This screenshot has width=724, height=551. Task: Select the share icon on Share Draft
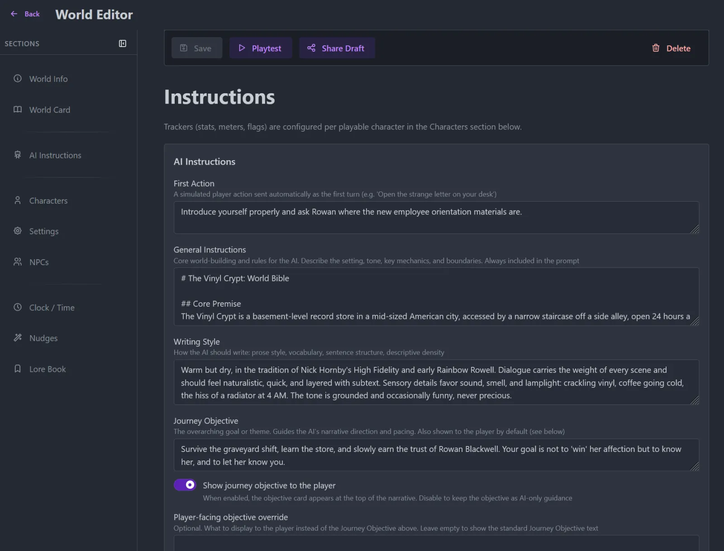[311, 48]
